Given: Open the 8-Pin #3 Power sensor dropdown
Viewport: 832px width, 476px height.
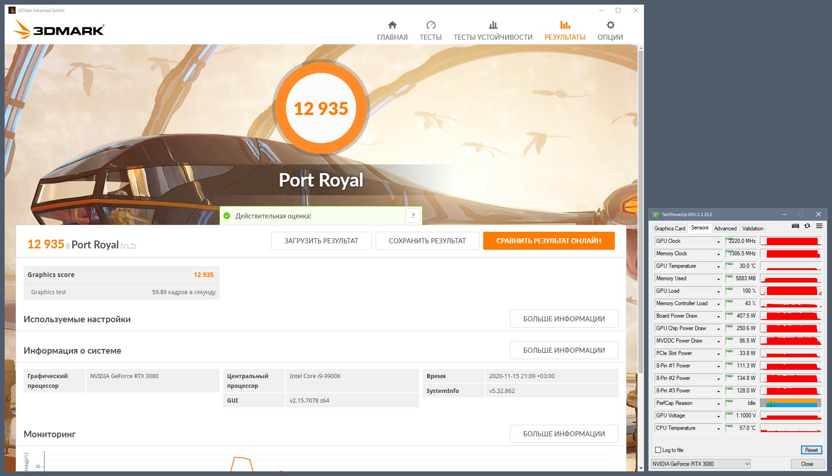Looking at the screenshot, I should click(x=718, y=391).
